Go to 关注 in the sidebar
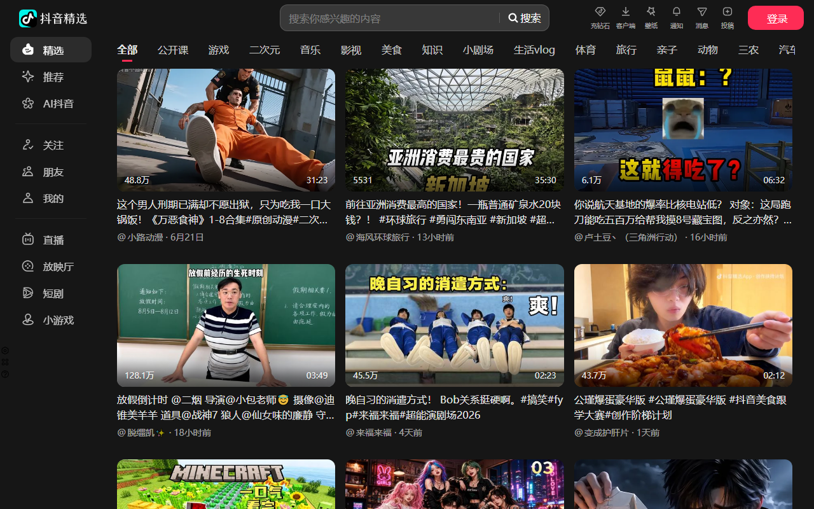This screenshot has height=509, width=814. point(51,145)
